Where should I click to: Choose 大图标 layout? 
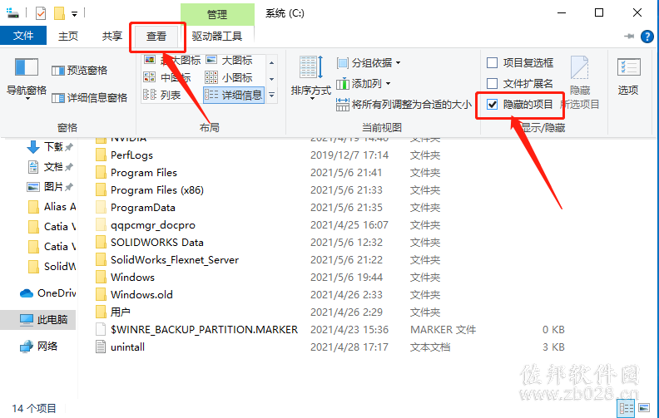click(230, 61)
